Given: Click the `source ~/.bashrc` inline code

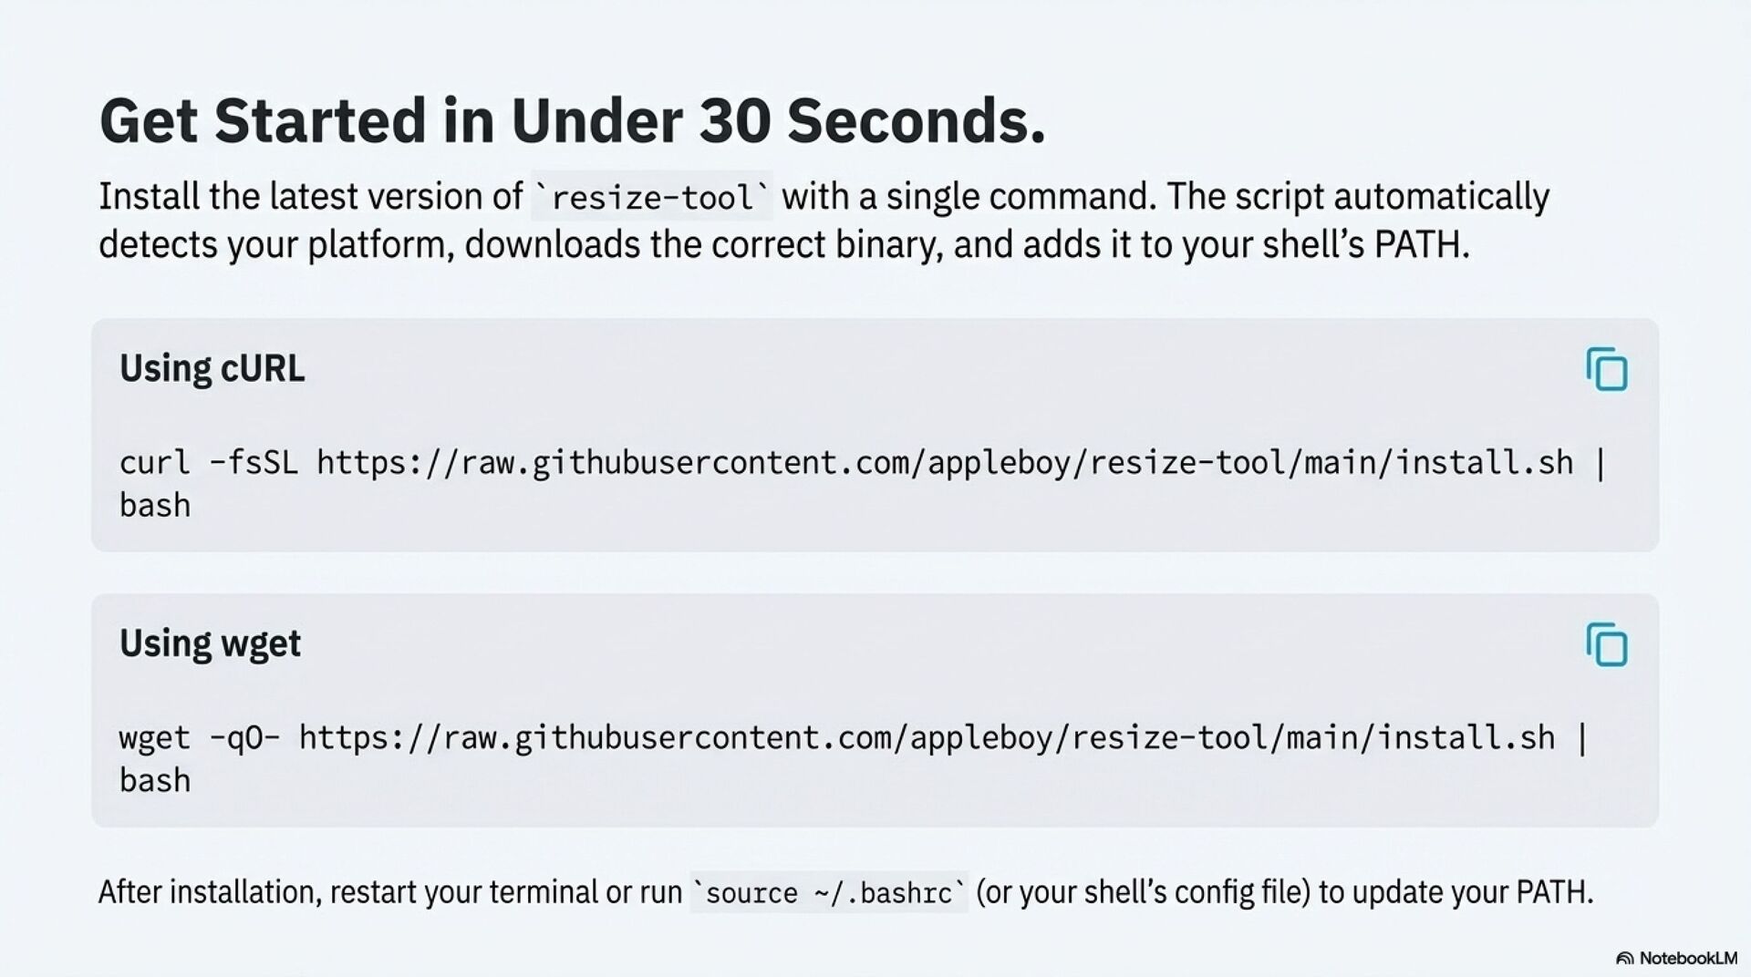Looking at the screenshot, I should click(x=829, y=893).
